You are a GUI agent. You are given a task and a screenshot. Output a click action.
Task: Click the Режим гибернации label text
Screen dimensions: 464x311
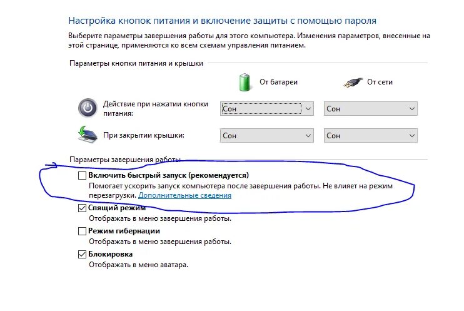click(124, 231)
